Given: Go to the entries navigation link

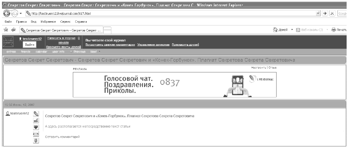Looking at the screenshot, I should [x=11, y=52].
